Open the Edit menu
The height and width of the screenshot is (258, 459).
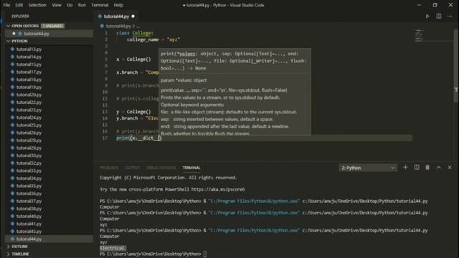click(x=19, y=5)
